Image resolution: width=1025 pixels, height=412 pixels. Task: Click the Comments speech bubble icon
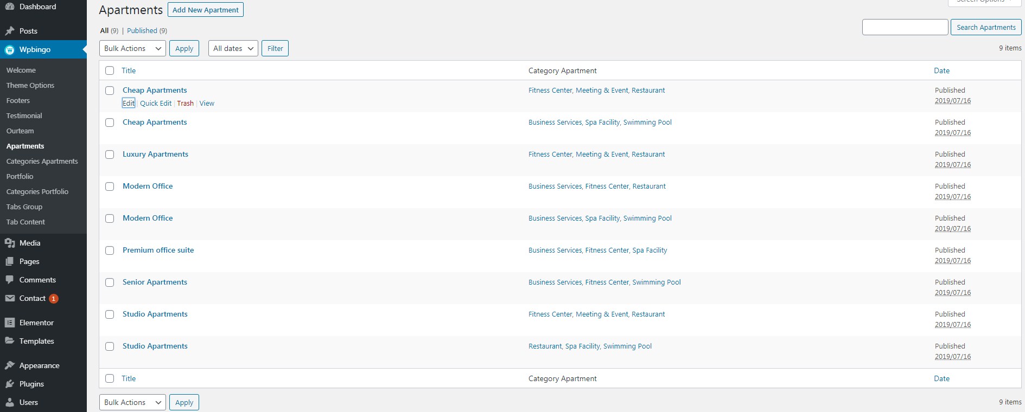pos(10,280)
